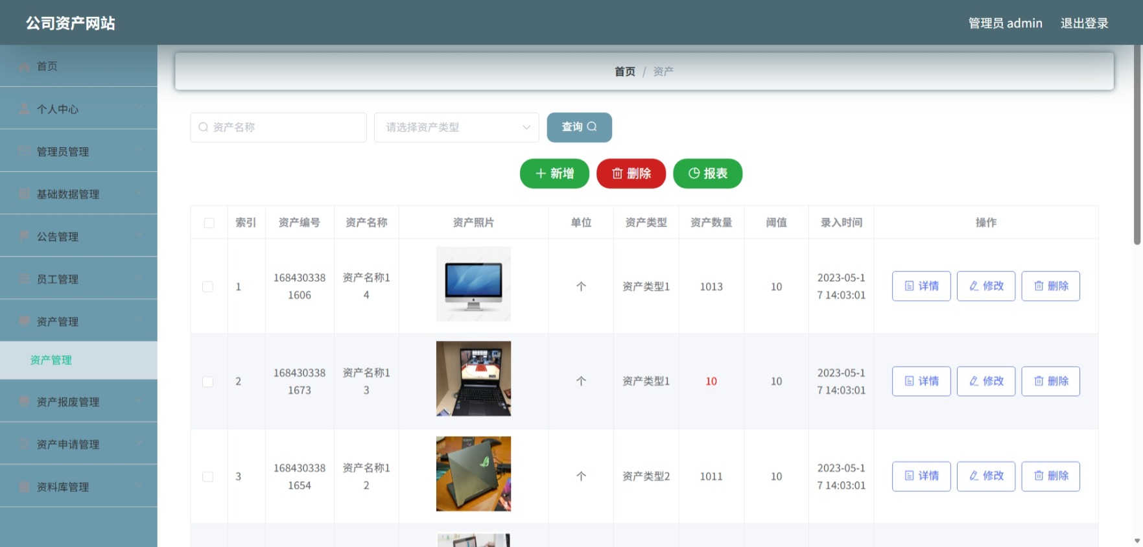Select the header checkbox to select all rows
1143x547 pixels.
click(209, 223)
